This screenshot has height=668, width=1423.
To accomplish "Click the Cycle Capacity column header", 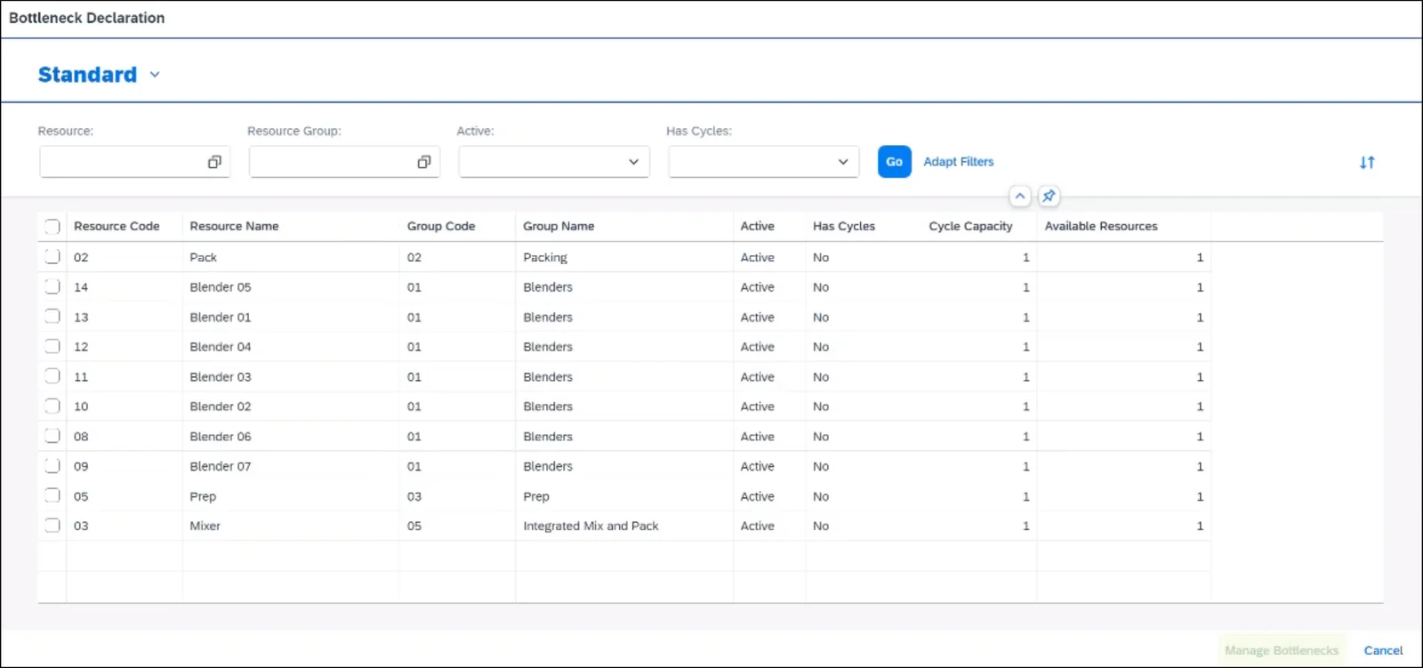I will tap(970, 226).
